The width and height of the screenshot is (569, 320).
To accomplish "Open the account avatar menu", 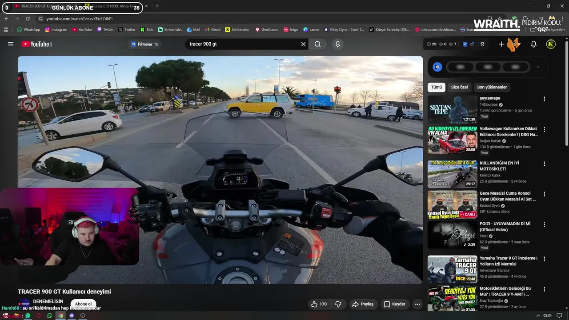I will click(551, 44).
